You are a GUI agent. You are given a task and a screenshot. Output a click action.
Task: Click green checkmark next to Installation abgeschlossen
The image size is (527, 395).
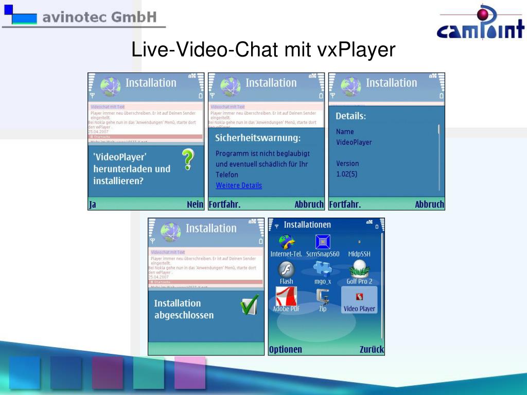click(250, 304)
